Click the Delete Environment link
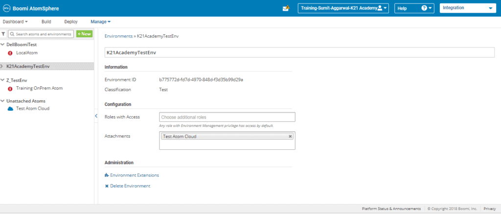Image resolution: width=501 pixels, height=214 pixels. pyautogui.click(x=130, y=186)
